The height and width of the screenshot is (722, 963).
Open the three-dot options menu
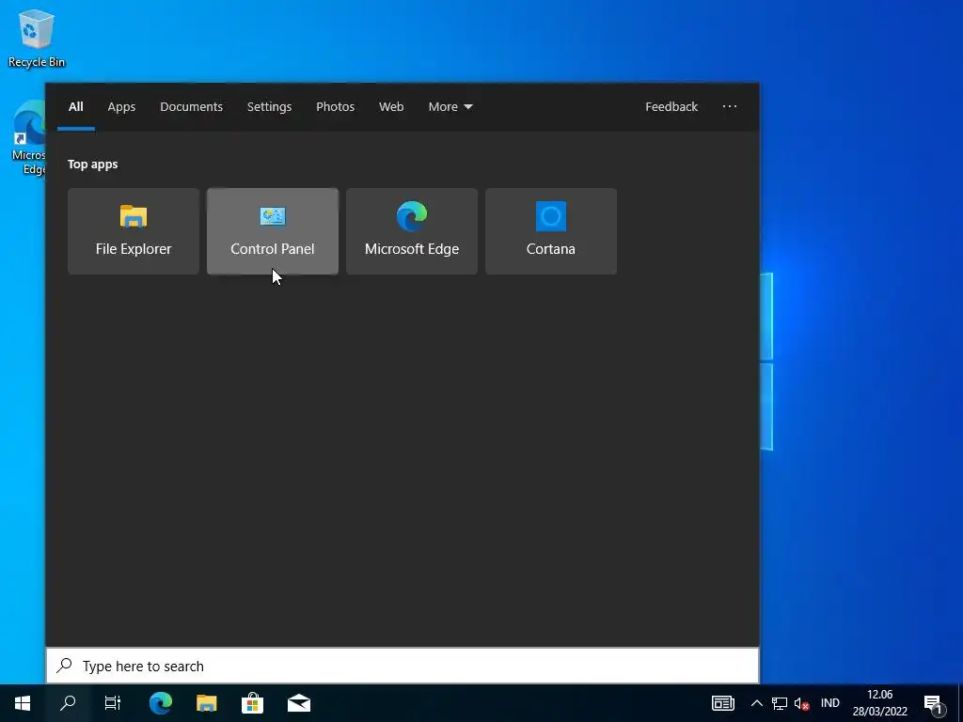[x=730, y=107]
